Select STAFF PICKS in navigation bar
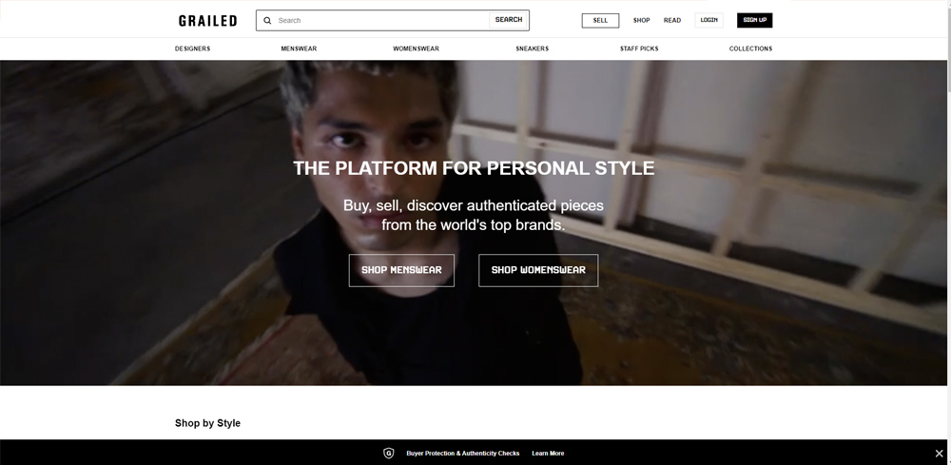 point(639,48)
